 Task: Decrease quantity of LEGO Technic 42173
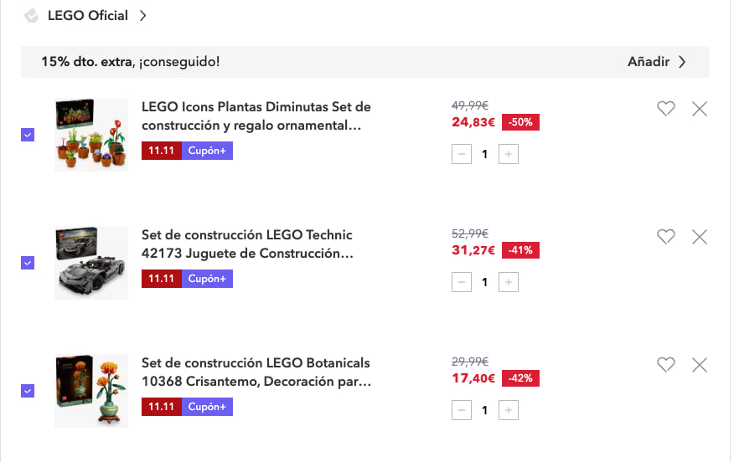tap(462, 282)
